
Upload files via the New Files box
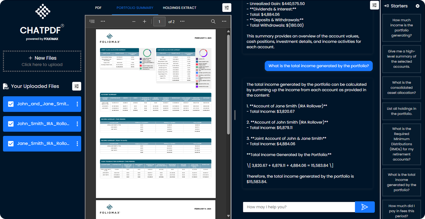pos(42,61)
